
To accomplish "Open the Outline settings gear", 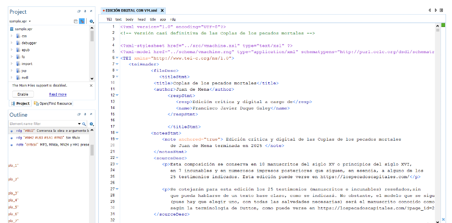I will point(91,124).
